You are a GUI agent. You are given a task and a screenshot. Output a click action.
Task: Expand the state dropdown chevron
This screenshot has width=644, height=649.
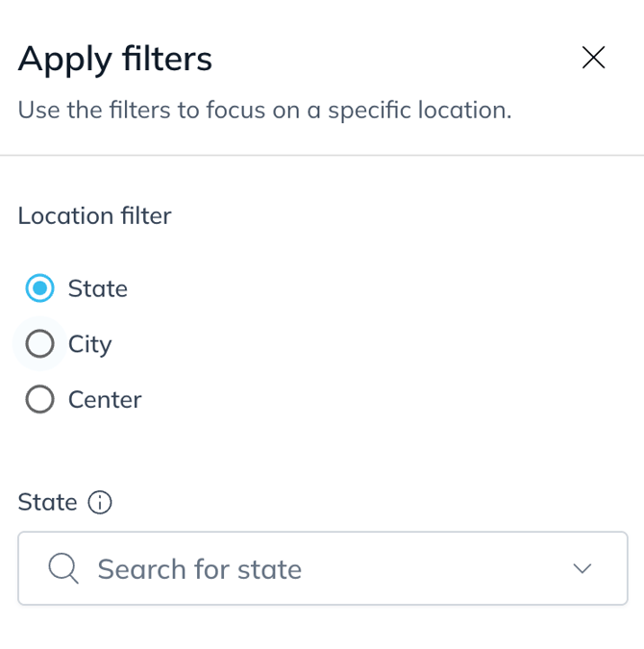[582, 568]
